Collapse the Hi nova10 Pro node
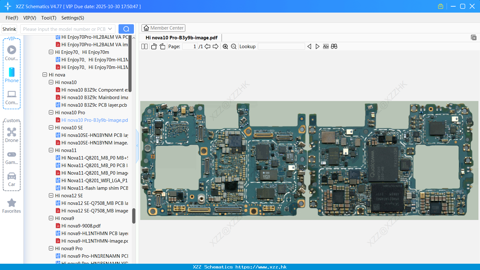This screenshot has width=480, height=270. click(x=51, y=112)
